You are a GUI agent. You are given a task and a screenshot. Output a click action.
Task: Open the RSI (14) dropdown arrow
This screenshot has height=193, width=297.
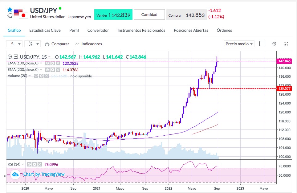point(23,164)
